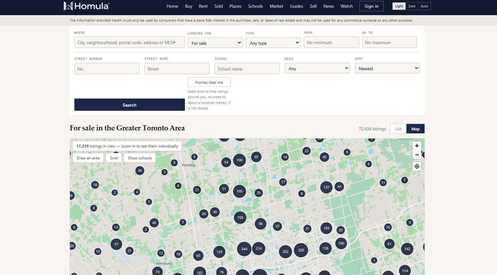Open the 214 listings cluster marker

pyautogui.click(x=259, y=249)
